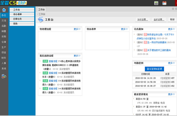
Task: Click the 完成 badge on item 37#
Action: point(45,61)
